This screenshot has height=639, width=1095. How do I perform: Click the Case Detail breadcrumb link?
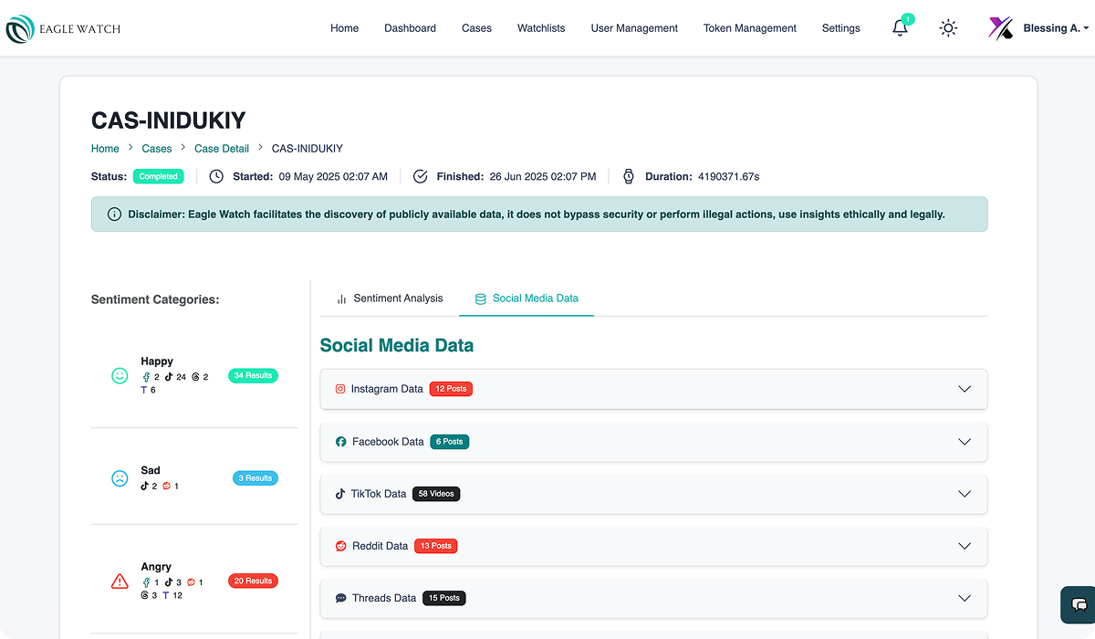click(x=222, y=149)
